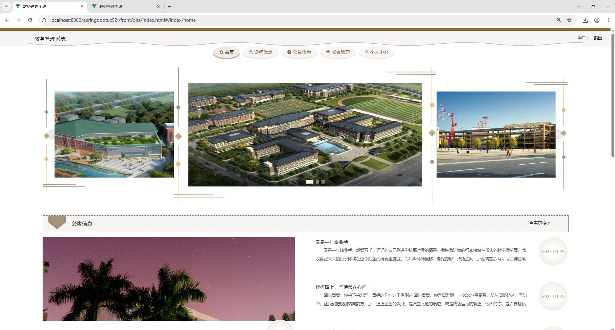This screenshot has width=615, height=330.
Task: Open the browser profile menu
Action: pyautogui.click(x=597, y=20)
